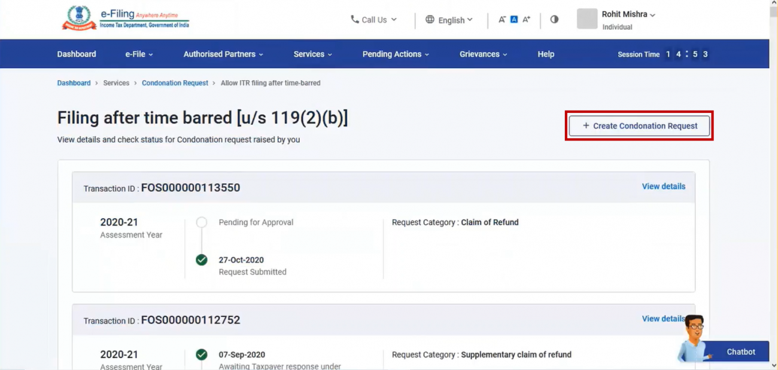778x370 pixels.
Task: Click the default font size A icon
Action: (514, 19)
